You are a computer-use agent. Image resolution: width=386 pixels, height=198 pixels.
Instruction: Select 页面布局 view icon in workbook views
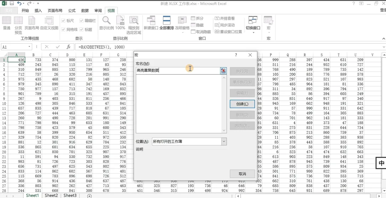[x=32, y=23]
